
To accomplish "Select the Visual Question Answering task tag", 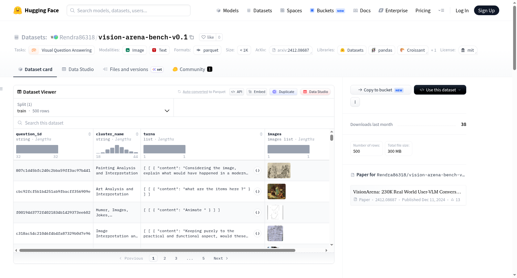I will point(62,50).
